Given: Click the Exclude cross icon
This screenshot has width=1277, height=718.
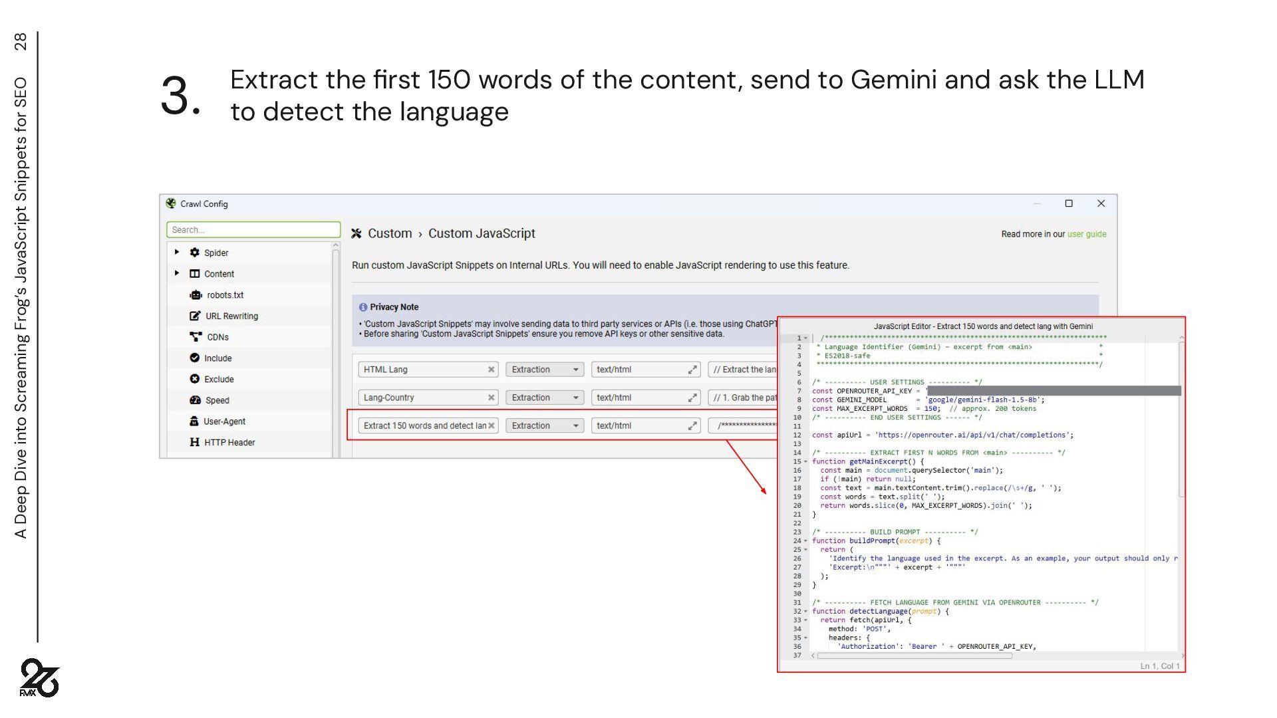Looking at the screenshot, I should click(194, 379).
